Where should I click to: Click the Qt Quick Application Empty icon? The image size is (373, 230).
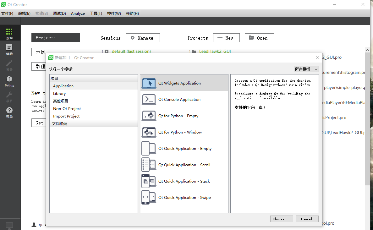click(x=149, y=148)
